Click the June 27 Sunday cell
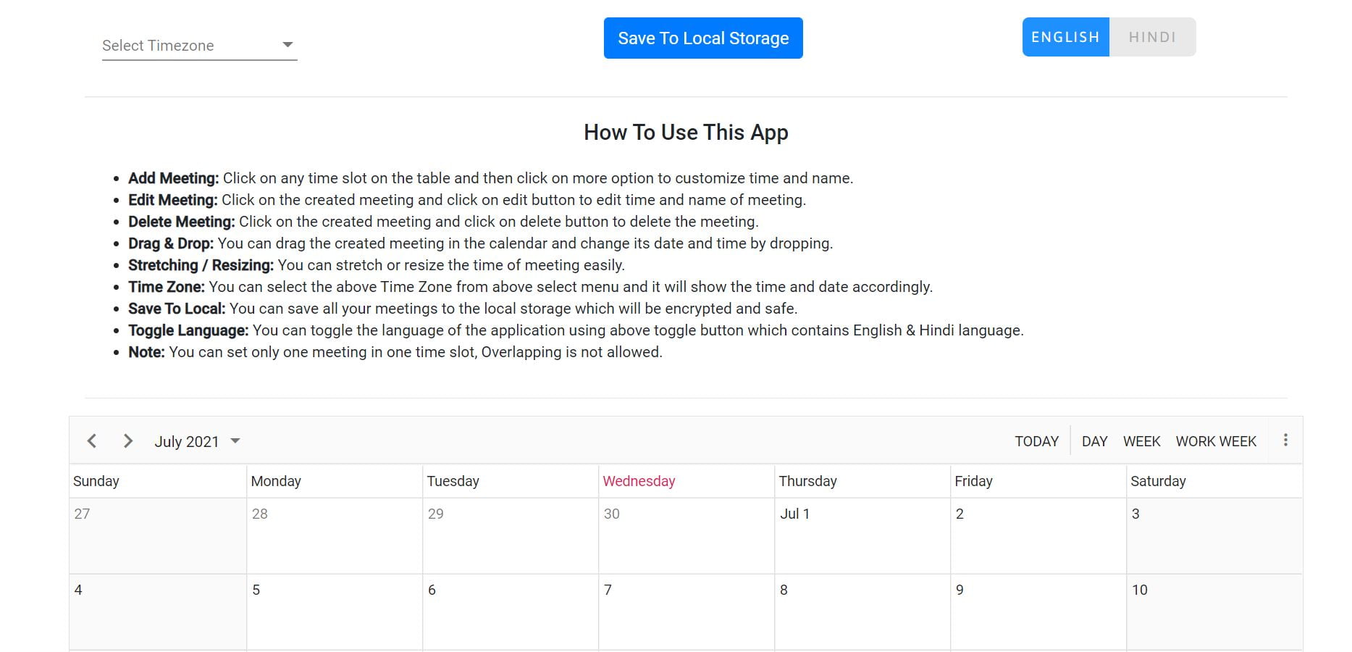This screenshot has width=1352, height=652. click(158, 540)
